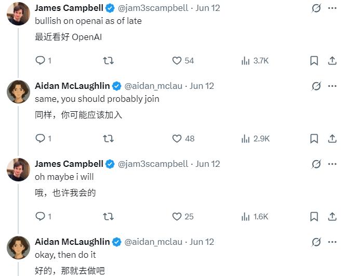Click the Grok icon on the first tweet

[316, 8]
